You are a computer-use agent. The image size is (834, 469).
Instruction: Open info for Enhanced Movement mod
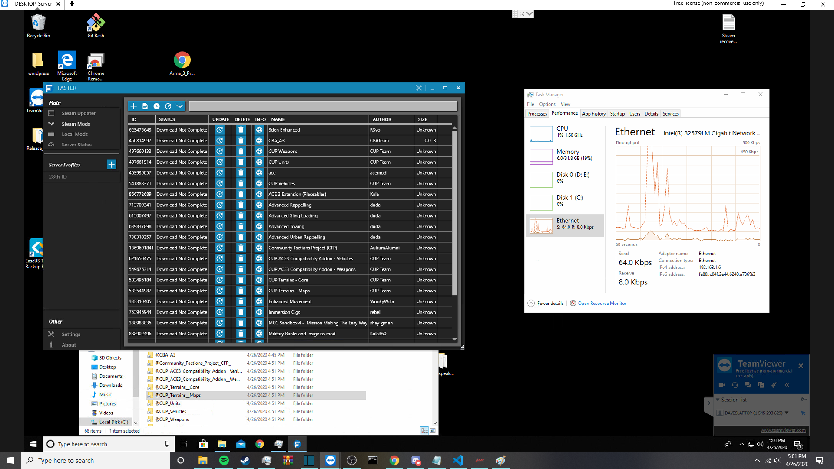[259, 301]
